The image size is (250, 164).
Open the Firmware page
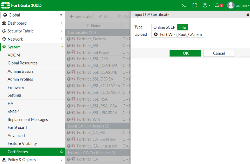tap(16, 87)
